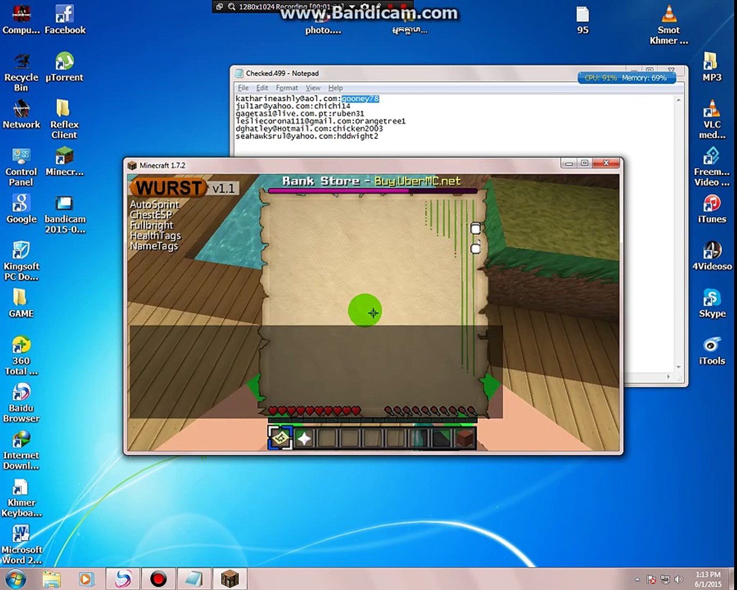This screenshot has width=737, height=590.
Task: Select the nether star hotbar slot
Action: click(304, 438)
